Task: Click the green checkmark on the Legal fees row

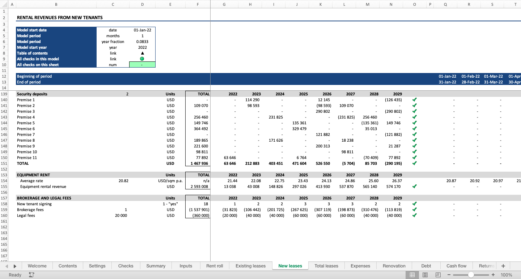Action: (414, 215)
